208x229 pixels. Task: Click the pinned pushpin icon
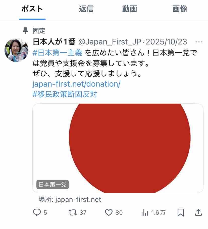tap(25, 31)
